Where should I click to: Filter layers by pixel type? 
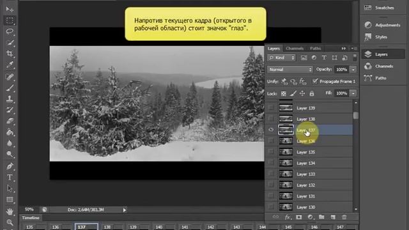tap(304, 58)
